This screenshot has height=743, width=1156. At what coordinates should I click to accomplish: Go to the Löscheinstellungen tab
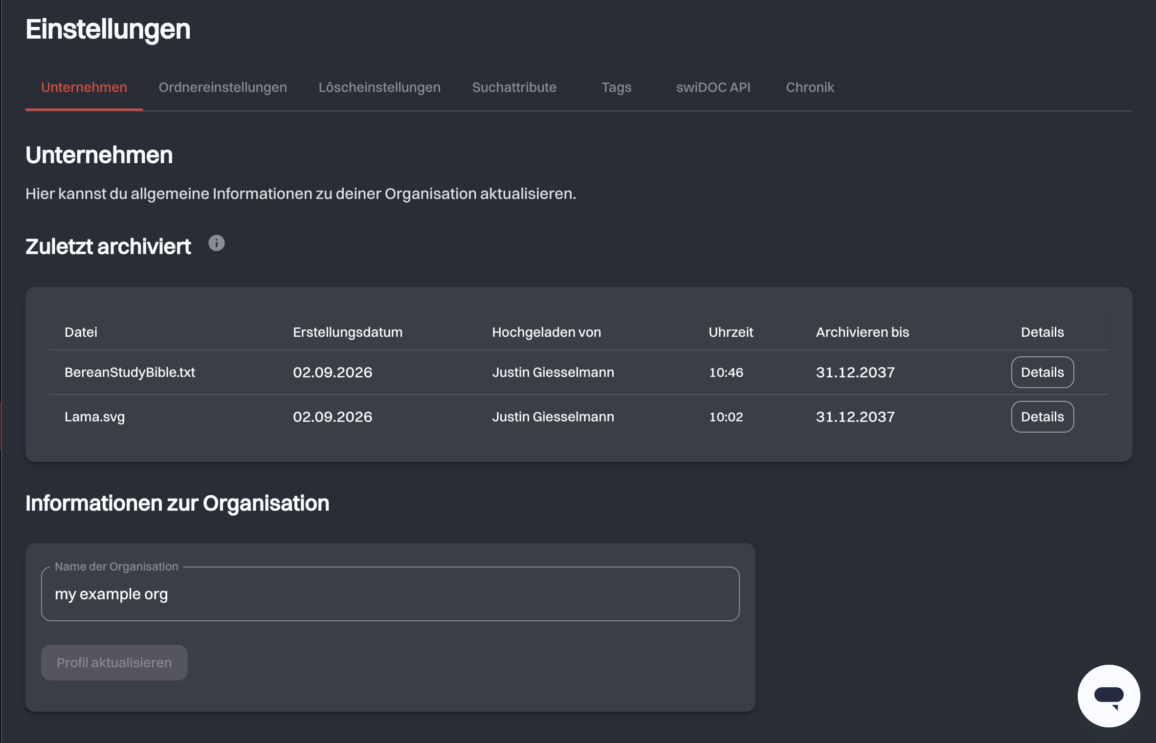379,87
